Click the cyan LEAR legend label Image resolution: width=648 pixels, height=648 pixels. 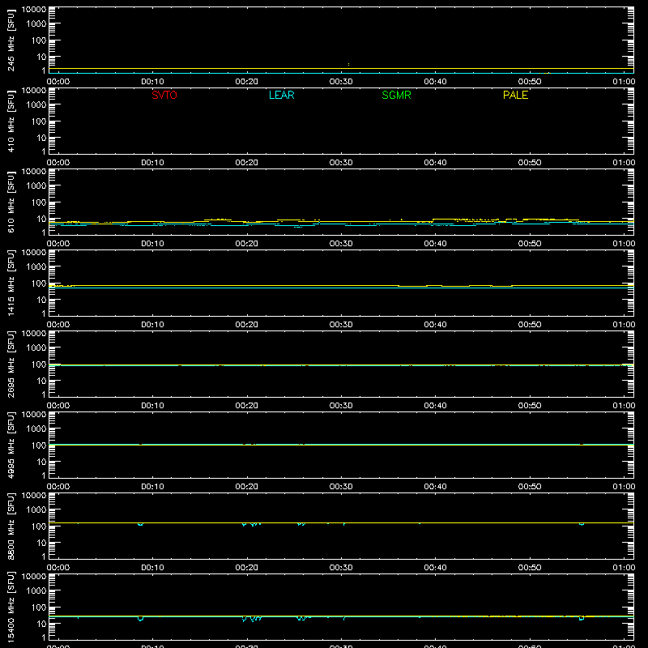pyautogui.click(x=281, y=95)
